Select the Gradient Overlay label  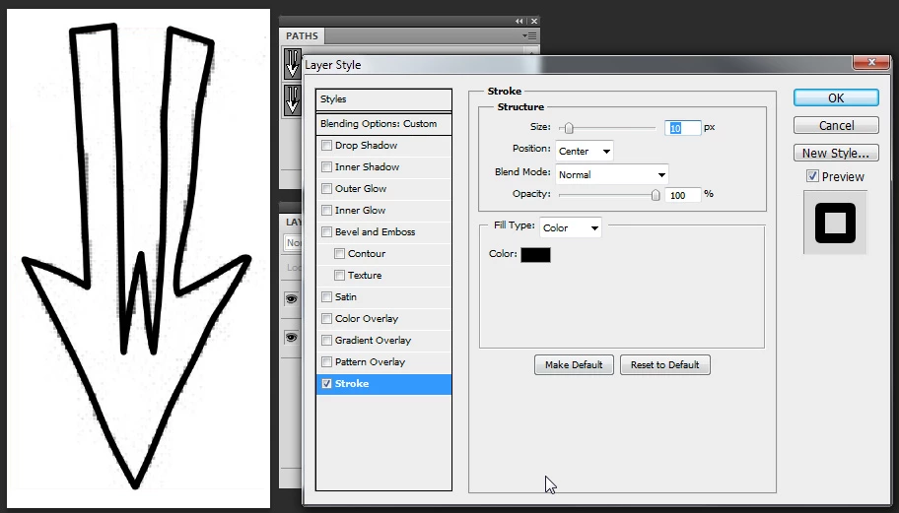coord(374,340)
